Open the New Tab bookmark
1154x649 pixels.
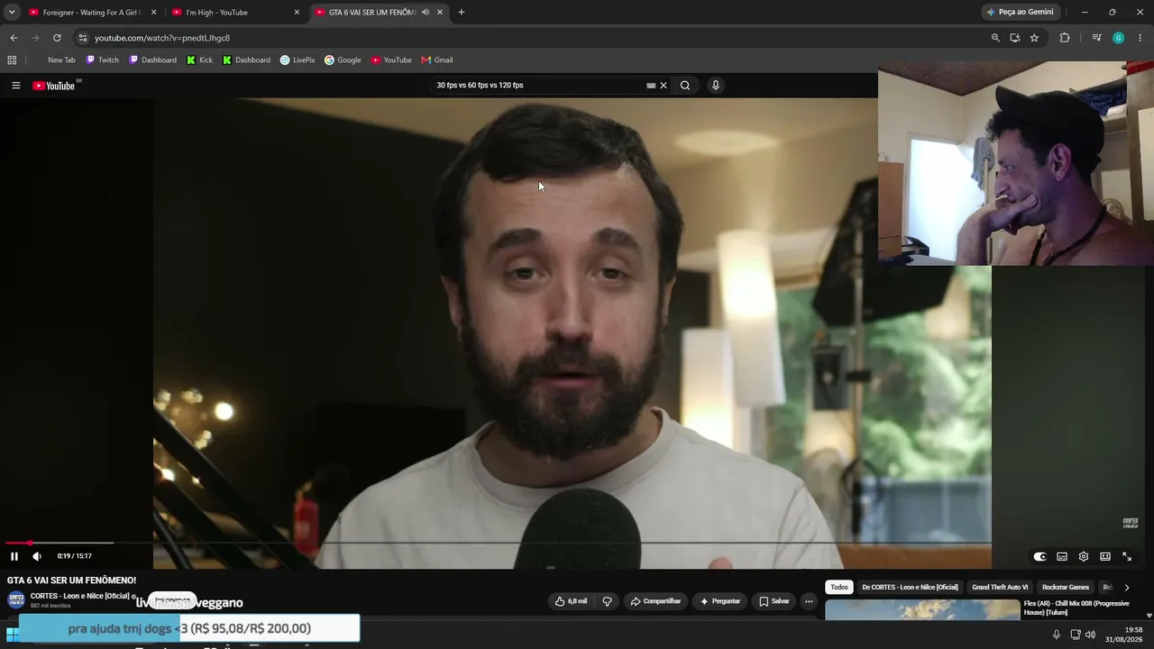click(x=61, y=60)
